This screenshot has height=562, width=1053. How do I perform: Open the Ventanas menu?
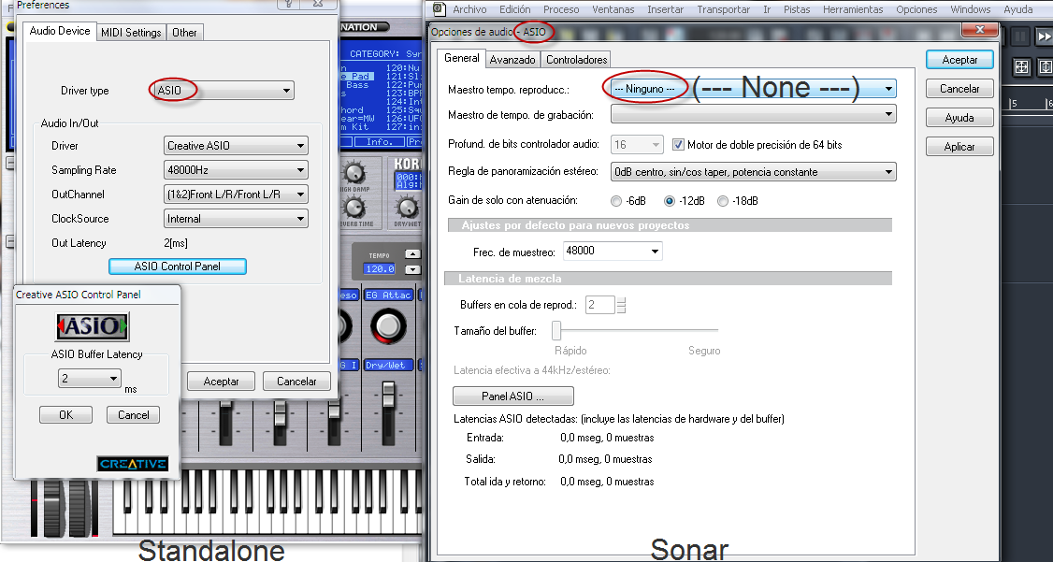click(x=613, y=9)
